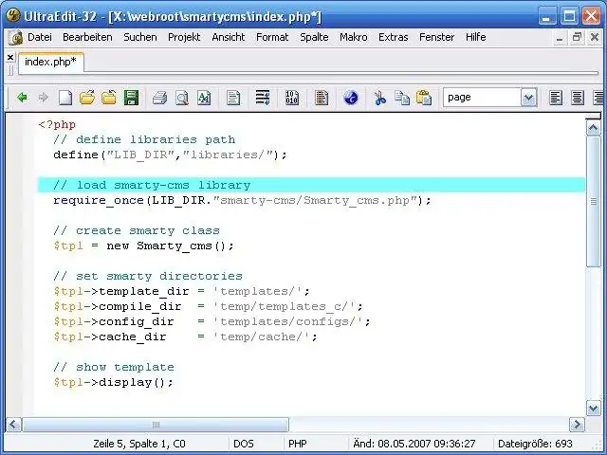Open the Datei menu
The image size is (607, 455).
click(40, 37)
